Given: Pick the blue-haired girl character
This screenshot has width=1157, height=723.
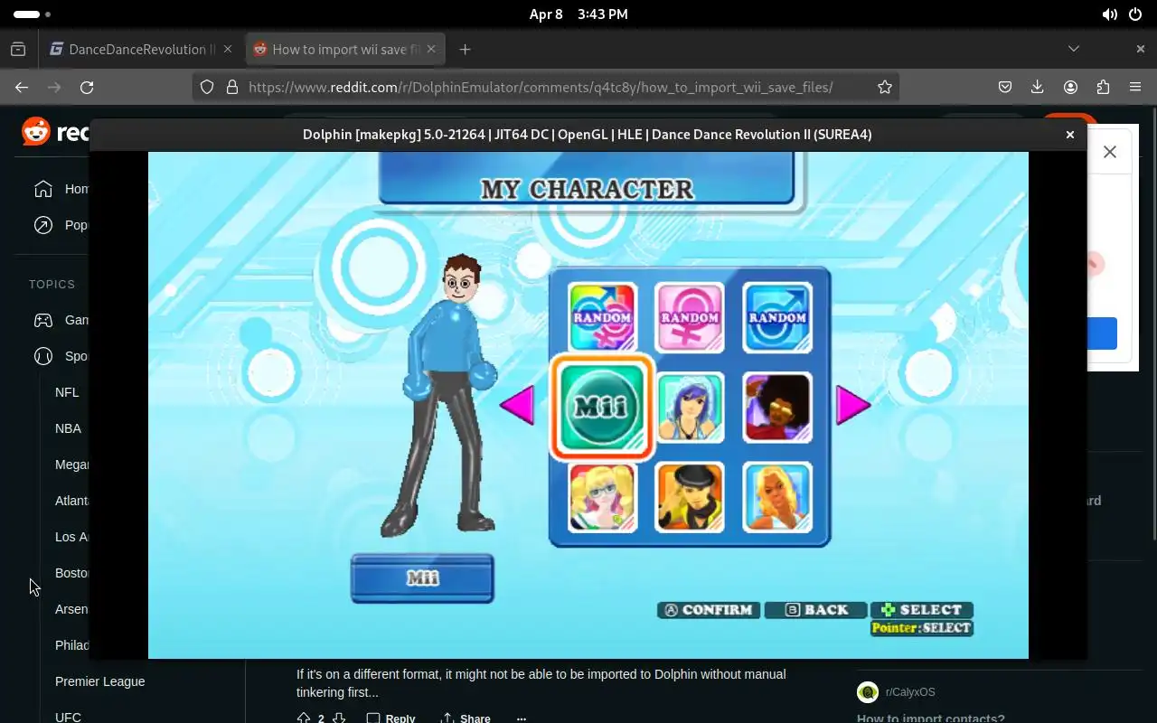Looking at the screenshot, I should pos(690,407).
